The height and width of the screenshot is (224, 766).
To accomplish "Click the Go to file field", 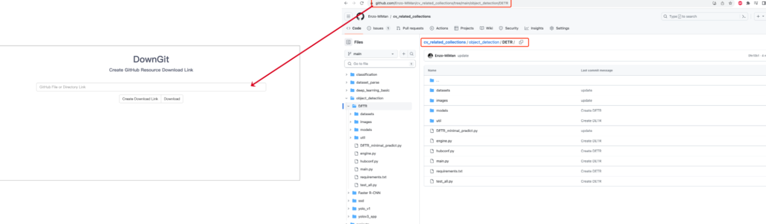I will [379, 64].
